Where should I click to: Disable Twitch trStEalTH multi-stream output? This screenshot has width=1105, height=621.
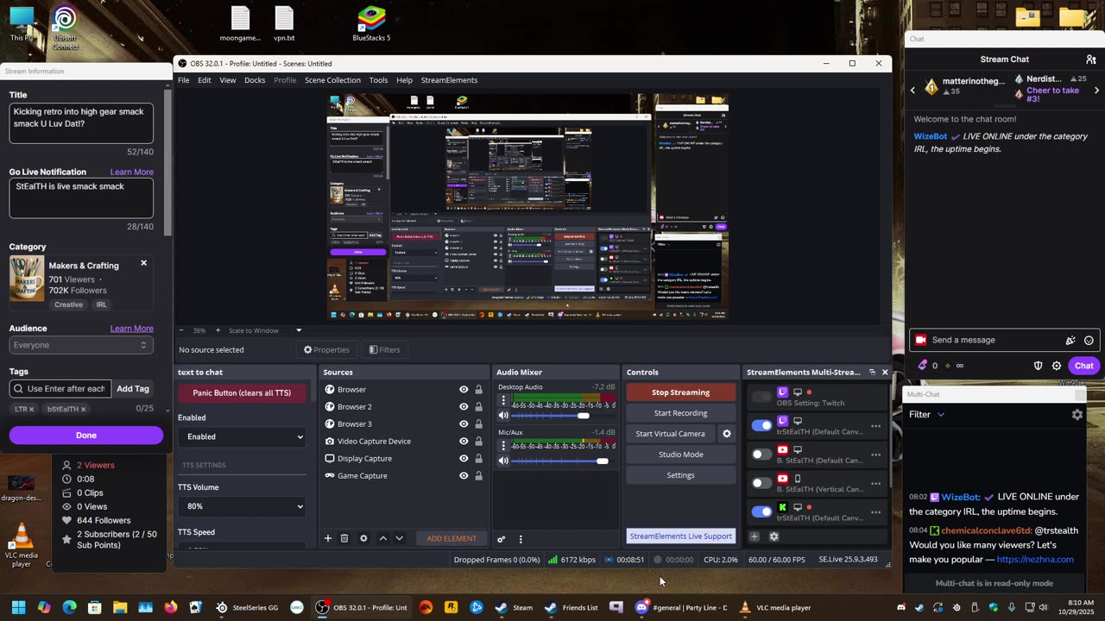coord(761,425)
